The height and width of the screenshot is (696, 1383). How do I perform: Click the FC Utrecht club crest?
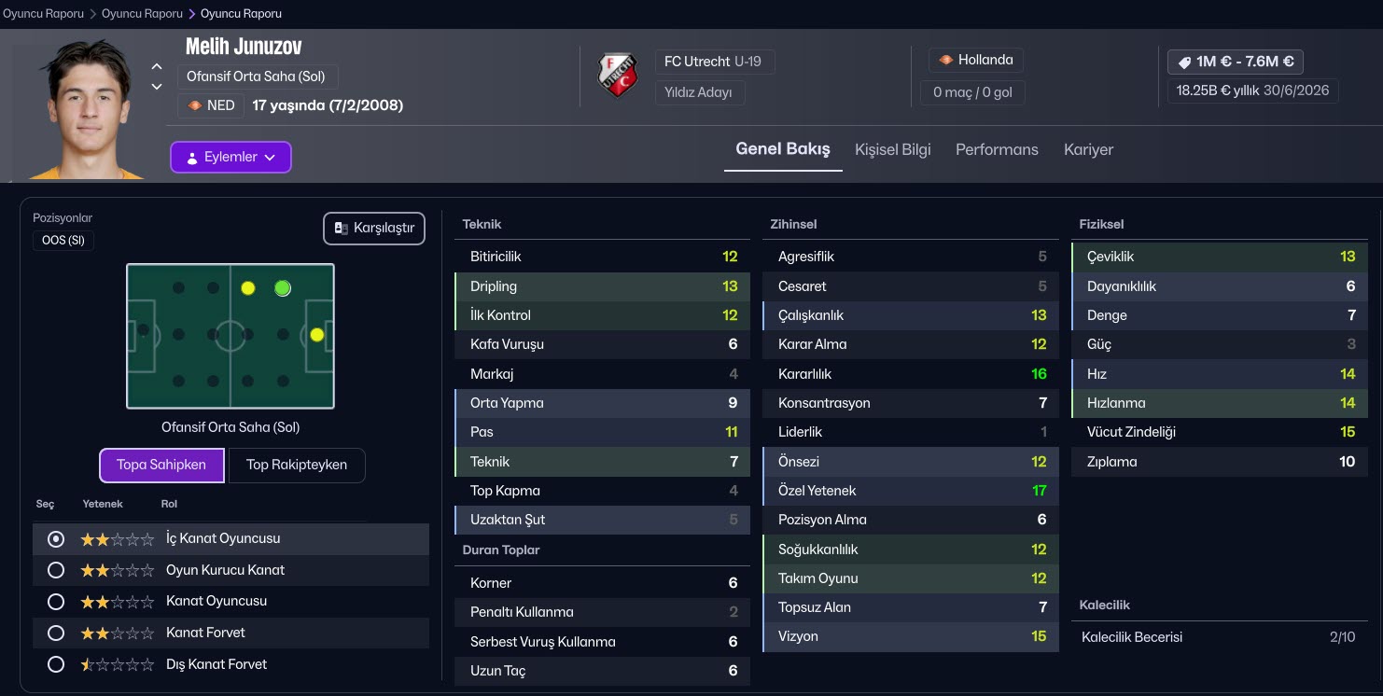tap(617, 76)
